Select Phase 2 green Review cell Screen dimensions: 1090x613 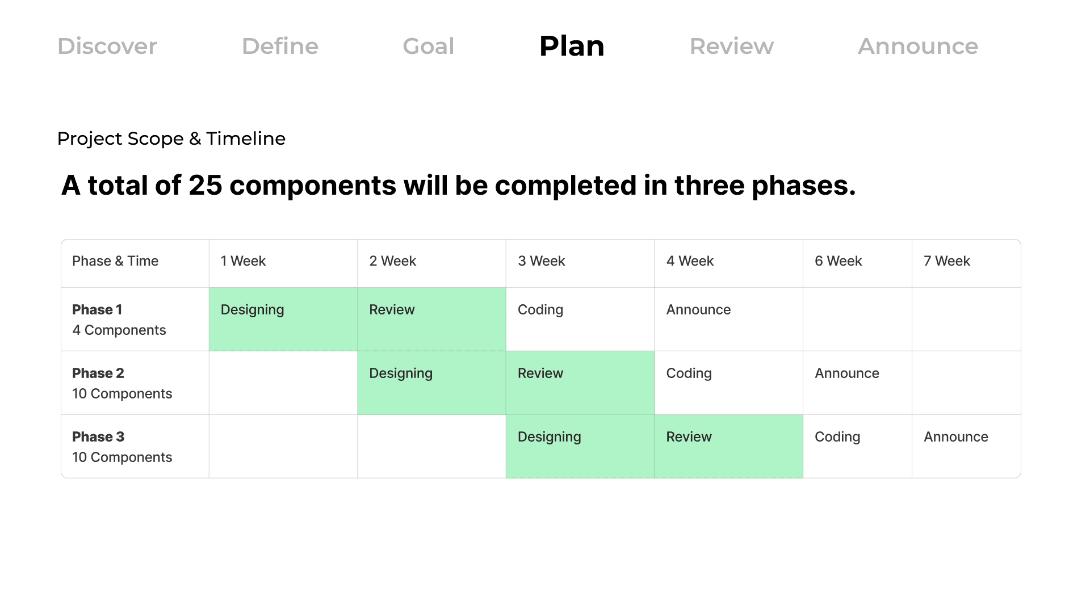580,383
